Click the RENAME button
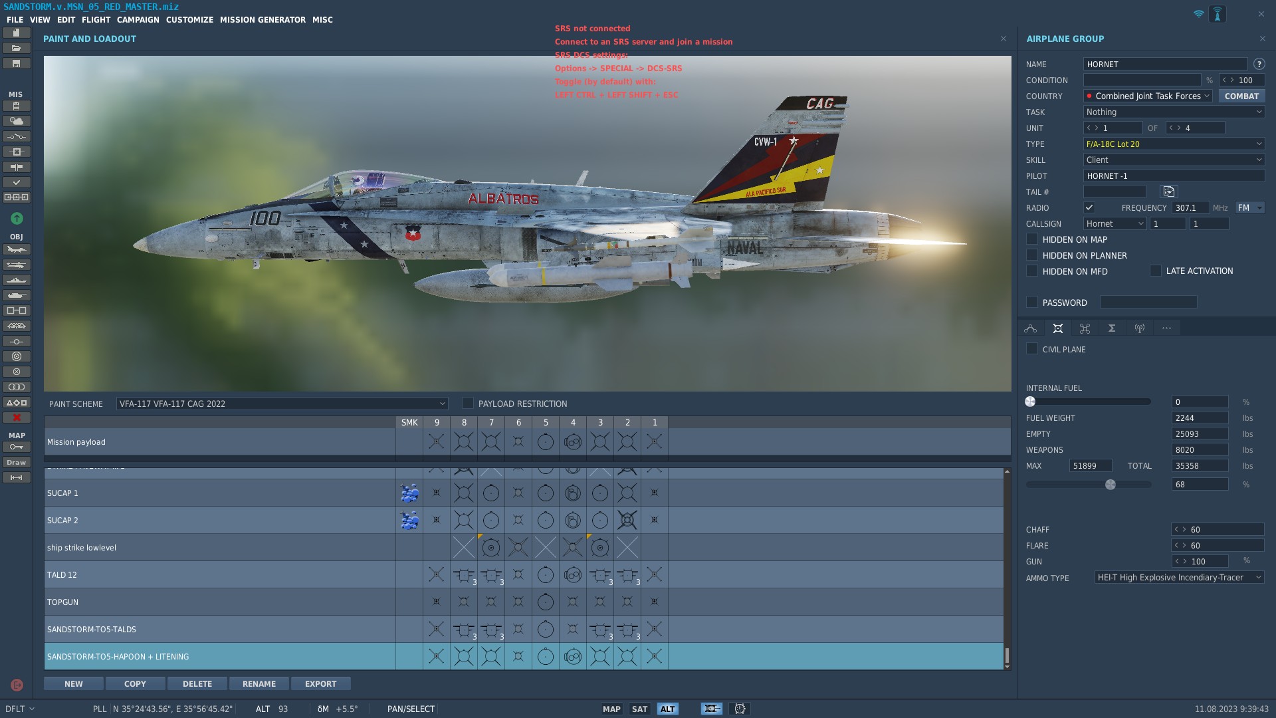The height and width of the screenshot is (718, 1276). click(259, 683)
